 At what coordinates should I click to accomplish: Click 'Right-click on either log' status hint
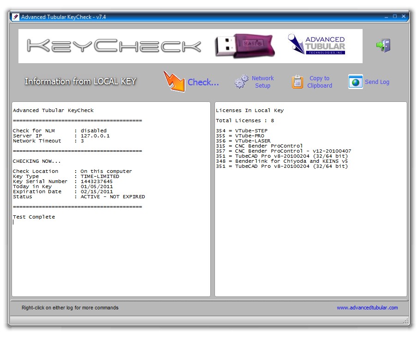pyautogui.click(x=70, y=308)
